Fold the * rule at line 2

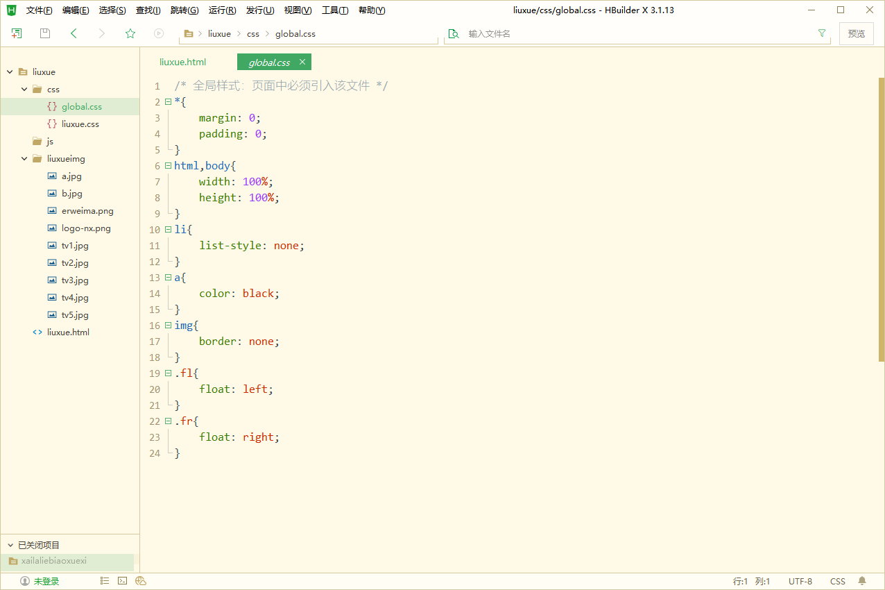[x=168, y=102]
